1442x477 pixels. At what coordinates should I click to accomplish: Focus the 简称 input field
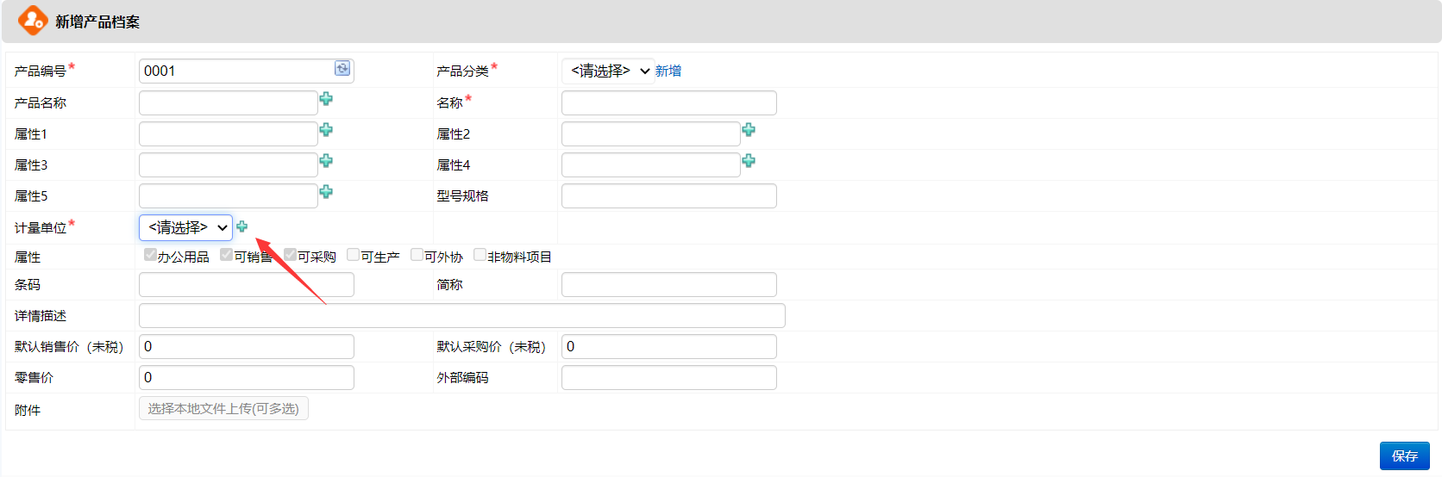tap(669, 284)
